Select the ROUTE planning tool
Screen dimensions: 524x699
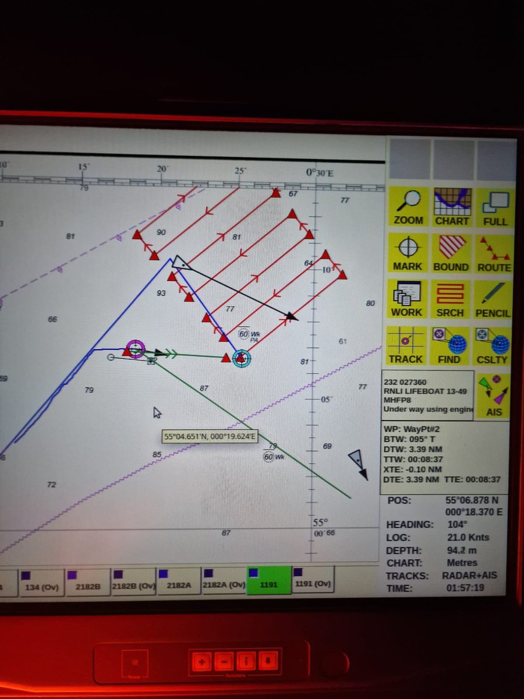click(x=494, y=254)
